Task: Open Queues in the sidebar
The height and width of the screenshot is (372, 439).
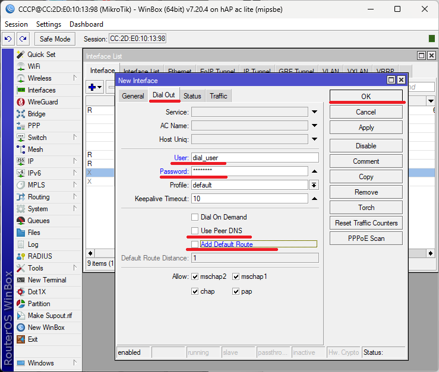Action: tap(39, 221)
